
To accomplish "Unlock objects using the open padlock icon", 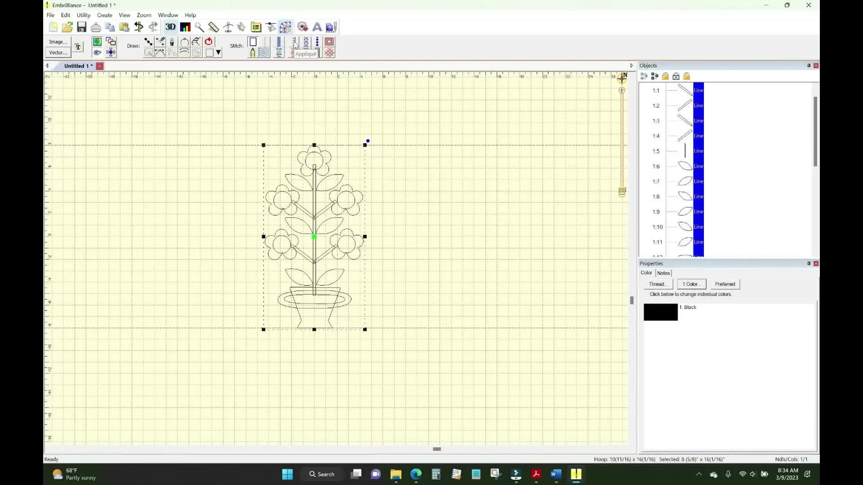I will 686,76.
